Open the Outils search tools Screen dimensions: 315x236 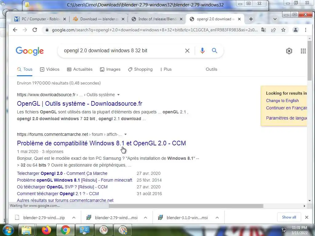pos(211,69)
